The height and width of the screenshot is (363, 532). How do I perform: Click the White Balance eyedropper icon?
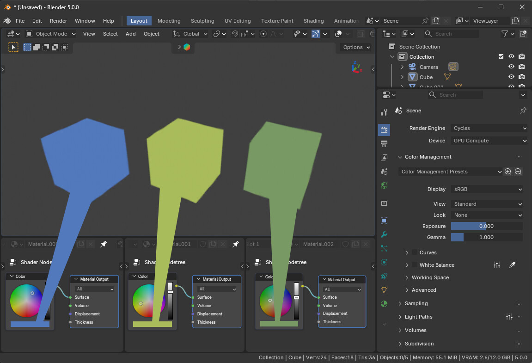click(x=512, y=265)
